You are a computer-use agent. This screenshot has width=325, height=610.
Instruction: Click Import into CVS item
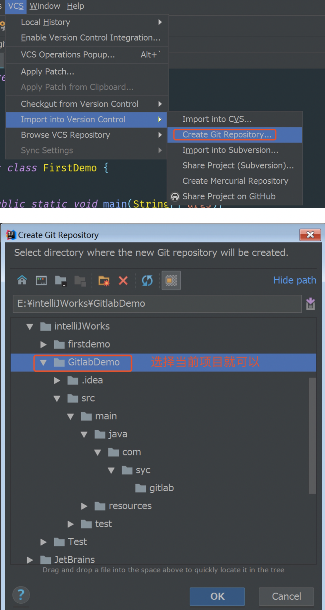click(235, 119)
